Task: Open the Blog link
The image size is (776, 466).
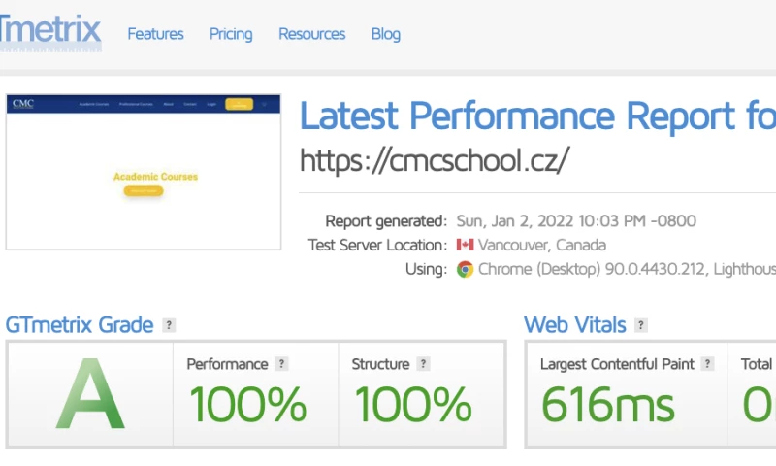Action: (385, 34)
